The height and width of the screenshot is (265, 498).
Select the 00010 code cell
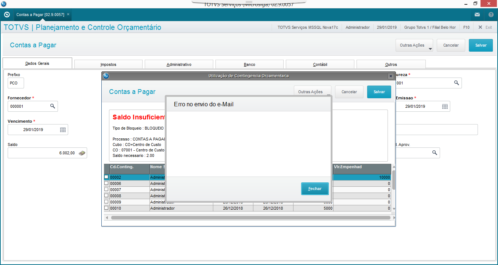pyautogui.click(x=129, y=208)
